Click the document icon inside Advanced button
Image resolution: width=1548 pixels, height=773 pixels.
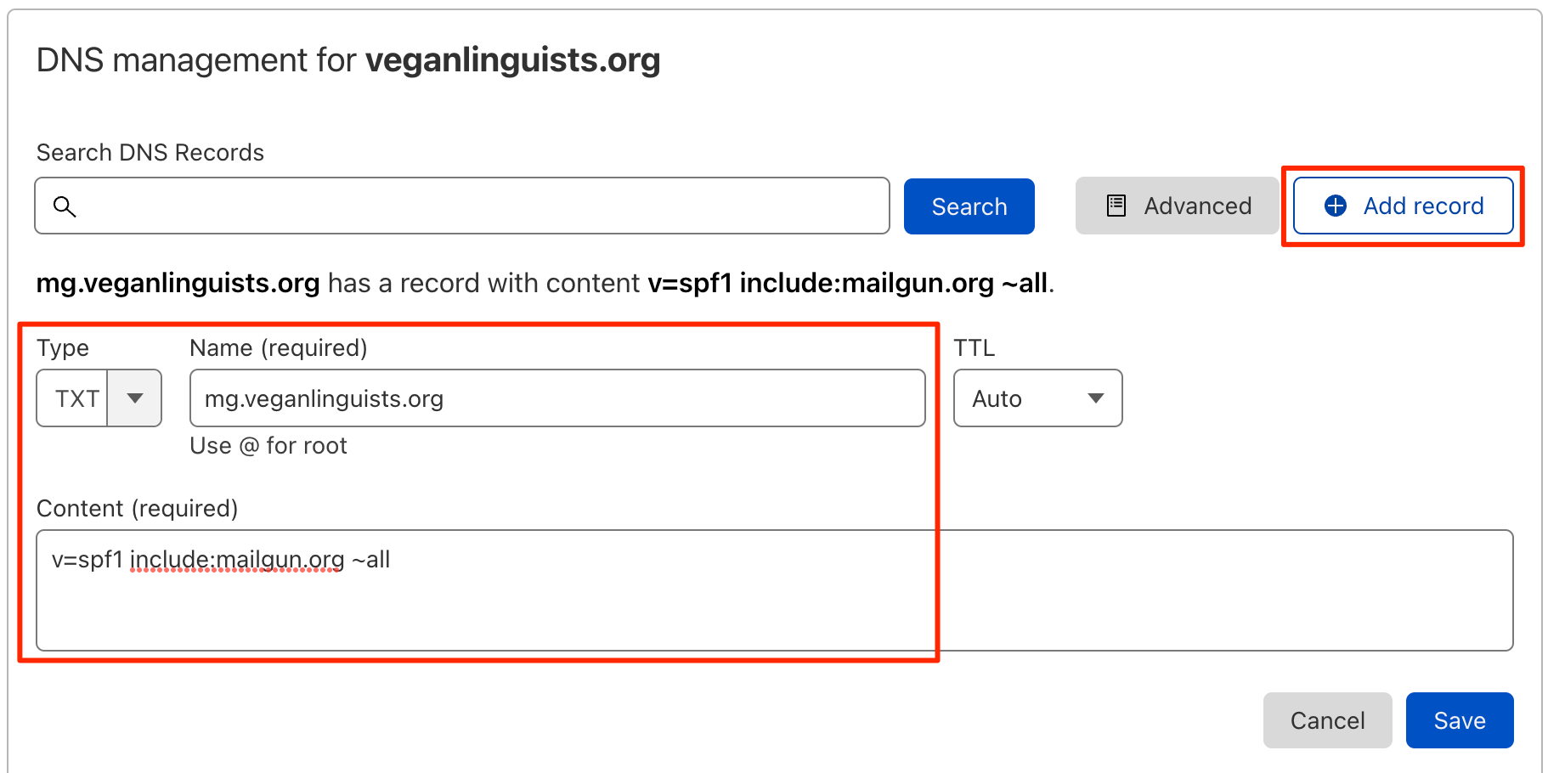pos(1114,205)
